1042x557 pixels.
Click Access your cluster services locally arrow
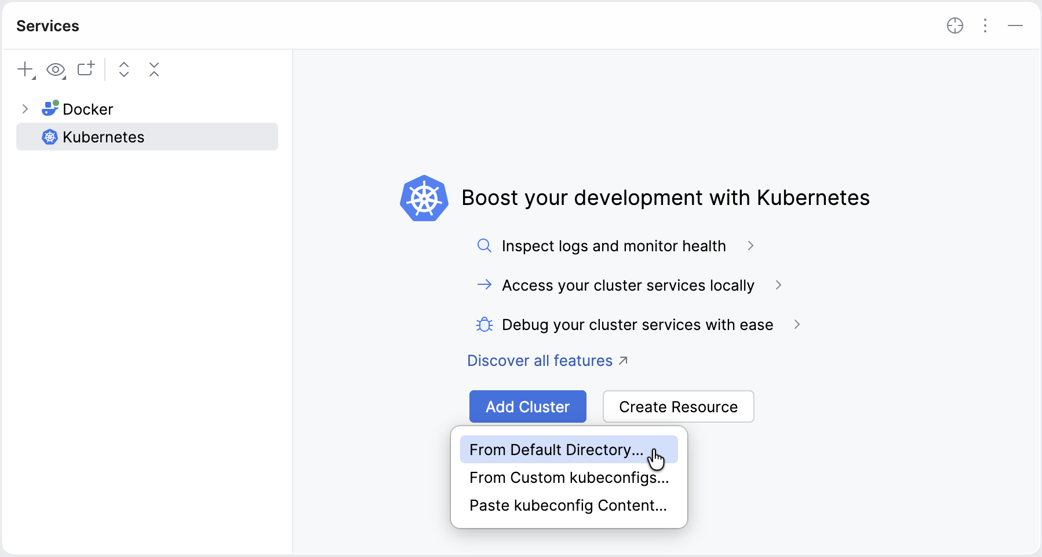coord(778,285)
